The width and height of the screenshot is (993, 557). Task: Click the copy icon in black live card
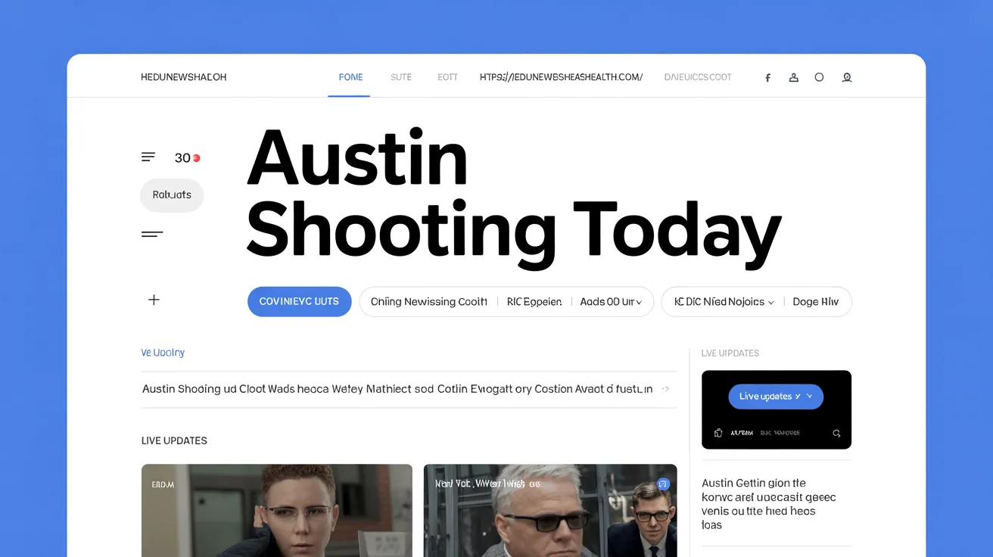click(x=718, y=433)
